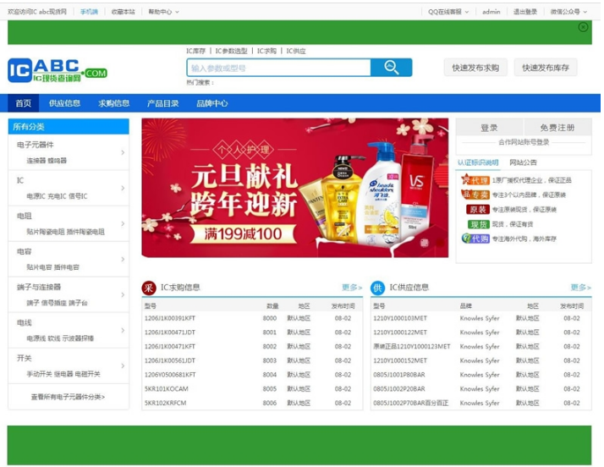Open purchase row 1206J1K00471KFT

tap(252, 346)
